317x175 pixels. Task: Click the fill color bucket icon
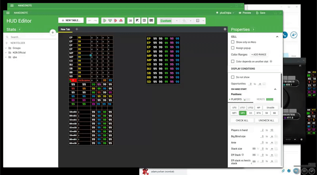184,20
